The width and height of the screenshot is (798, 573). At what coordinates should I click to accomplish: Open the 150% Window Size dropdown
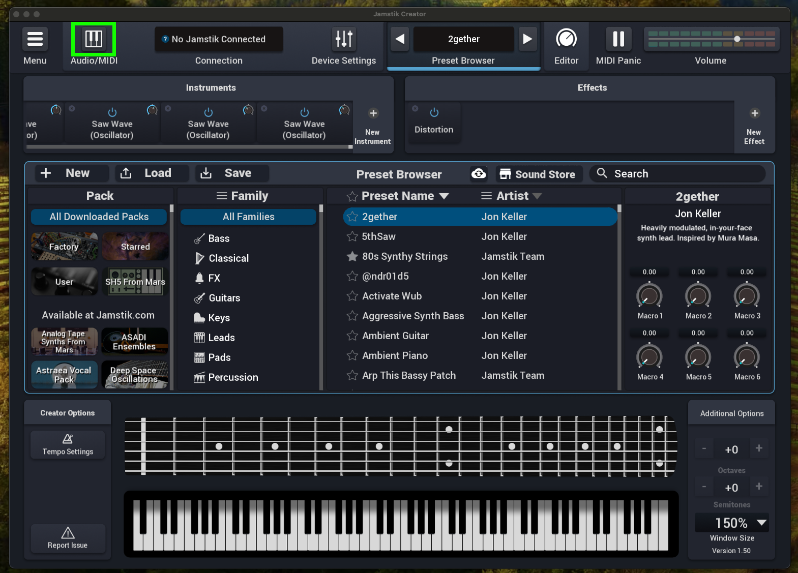click(732, 523)
